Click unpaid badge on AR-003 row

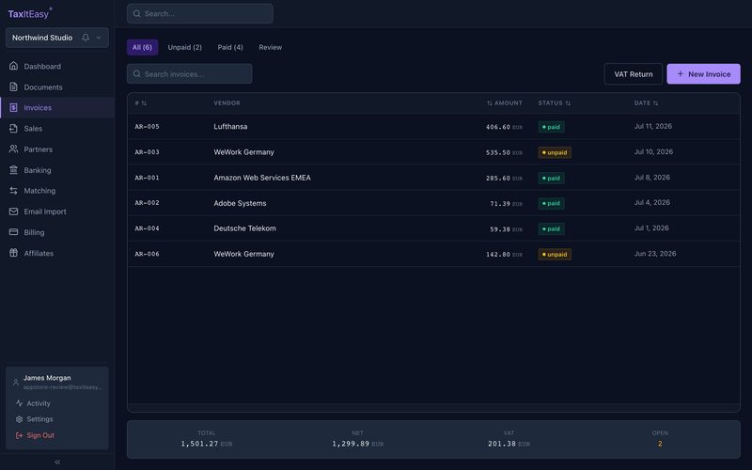555,152
